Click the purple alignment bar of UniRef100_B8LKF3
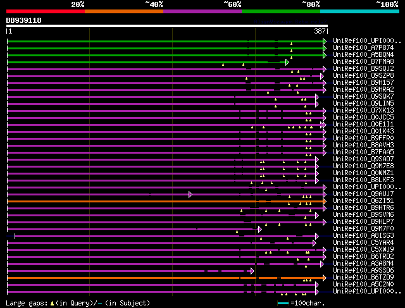This screenshot has width=405, height=308. point(162,180)
